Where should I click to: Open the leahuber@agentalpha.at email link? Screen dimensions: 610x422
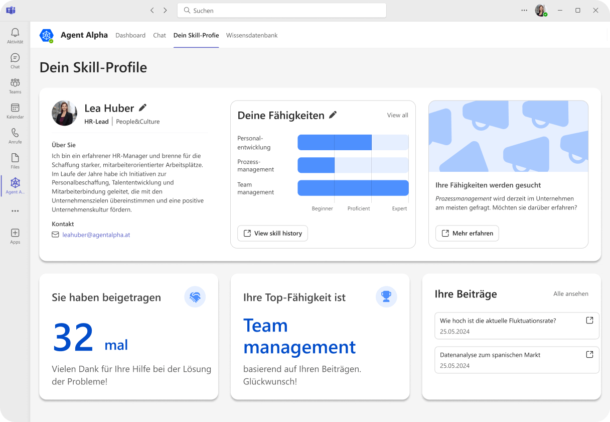(96, 235)
